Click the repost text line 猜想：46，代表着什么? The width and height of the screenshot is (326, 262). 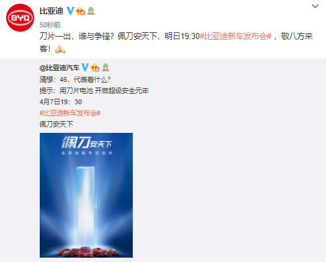tap(75, 79)
